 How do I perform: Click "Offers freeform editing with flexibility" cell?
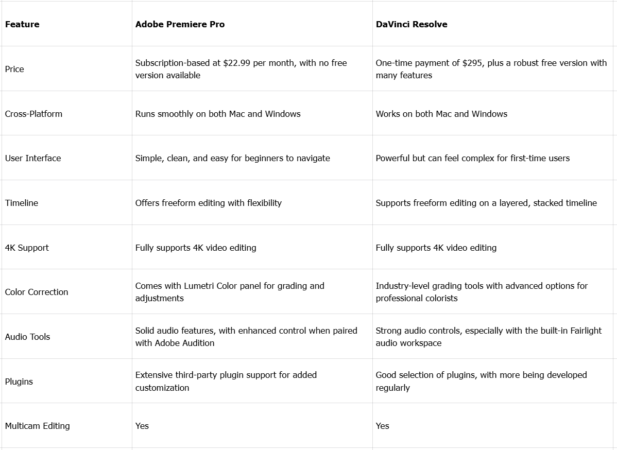tap(208, 203)
